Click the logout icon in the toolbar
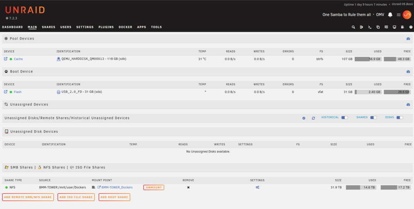 click(x=361, y=27)
